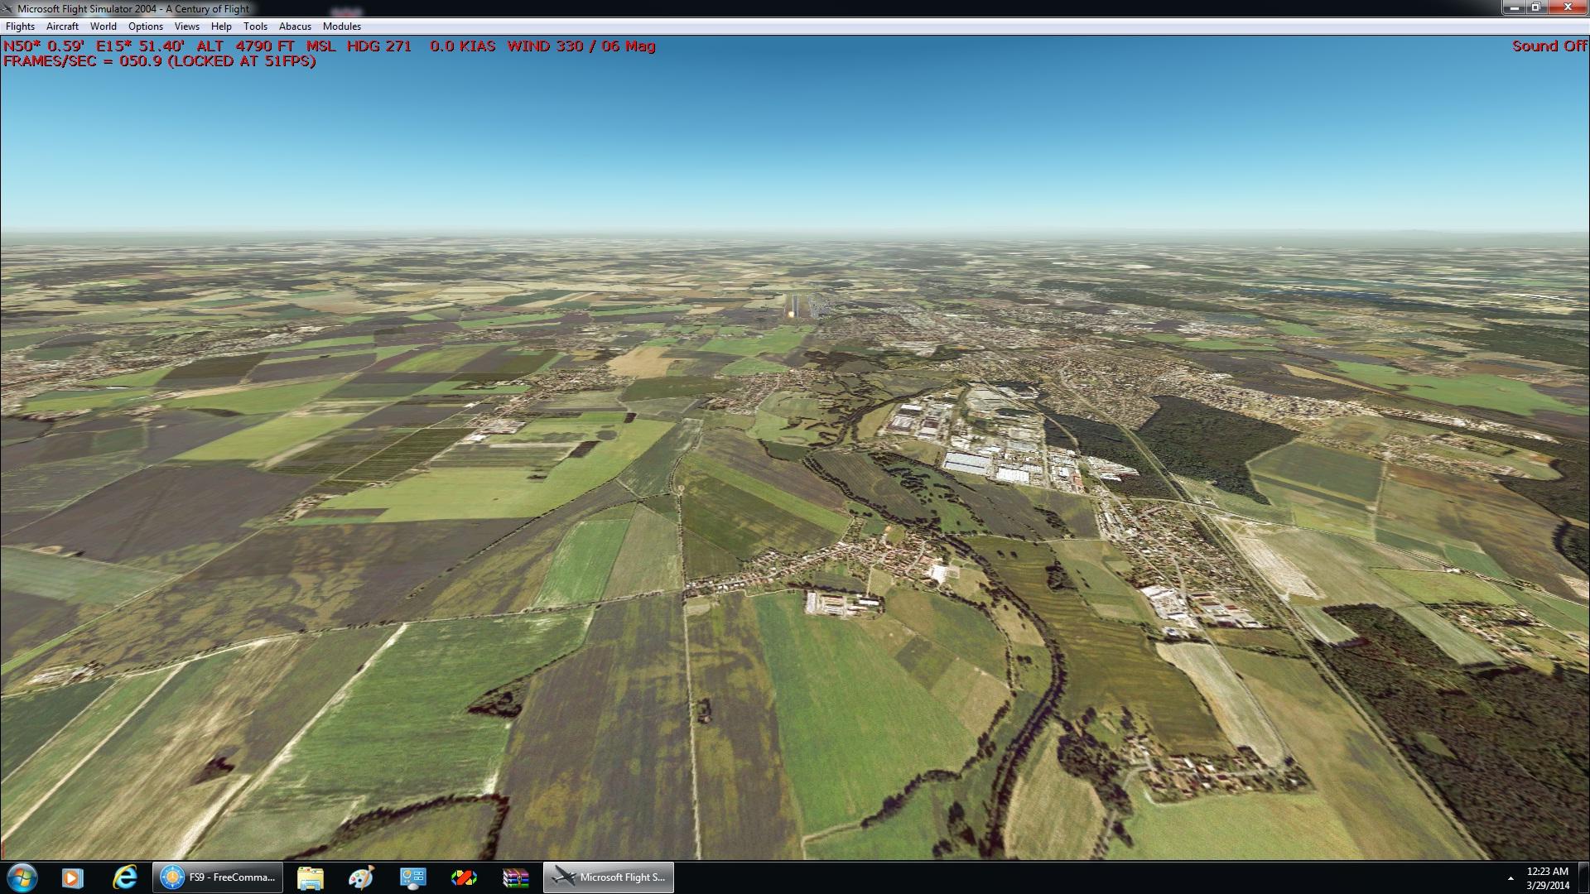Restore down the Flight Simulator window
This screenshot has height=894, width=1590.
tap(1536, 7)
